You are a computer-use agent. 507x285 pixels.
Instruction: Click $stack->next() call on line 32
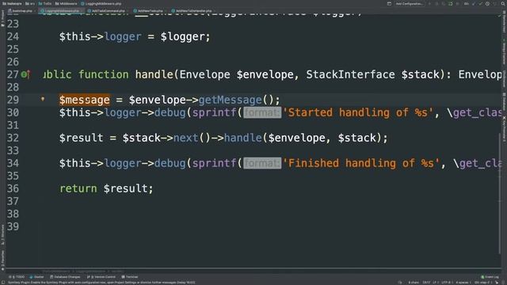click(x=166, y=138)
